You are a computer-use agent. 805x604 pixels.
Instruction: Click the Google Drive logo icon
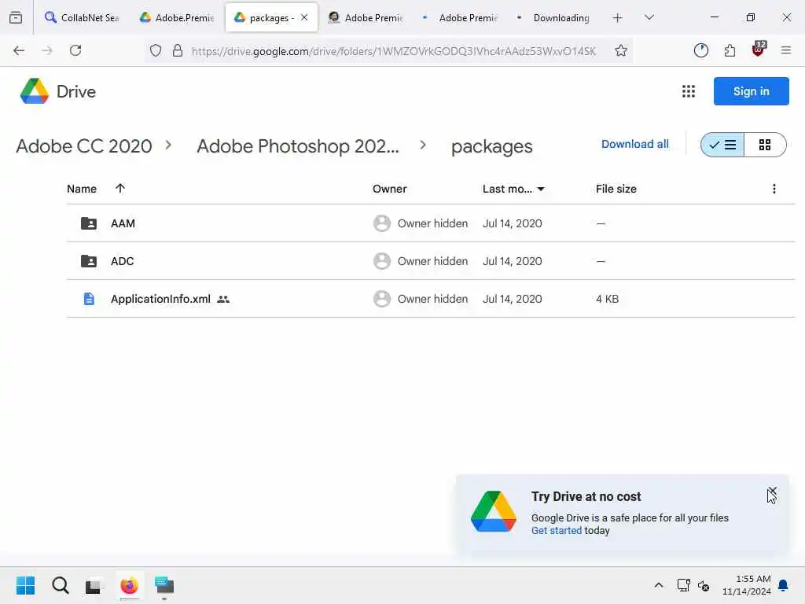point(35,91)
